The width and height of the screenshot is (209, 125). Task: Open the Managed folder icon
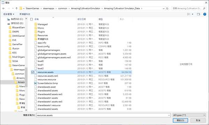pos(36,24)
